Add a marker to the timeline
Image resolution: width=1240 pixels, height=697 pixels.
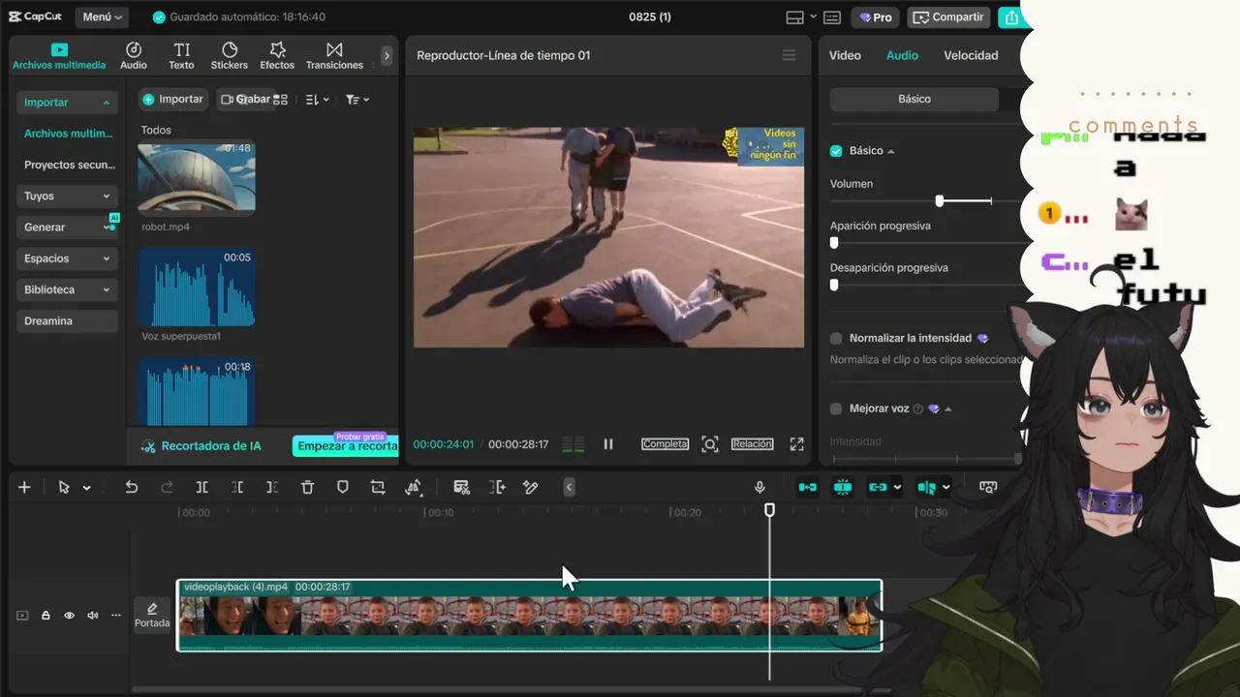[342, 487]
